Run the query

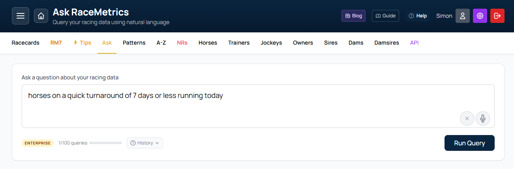469,143
